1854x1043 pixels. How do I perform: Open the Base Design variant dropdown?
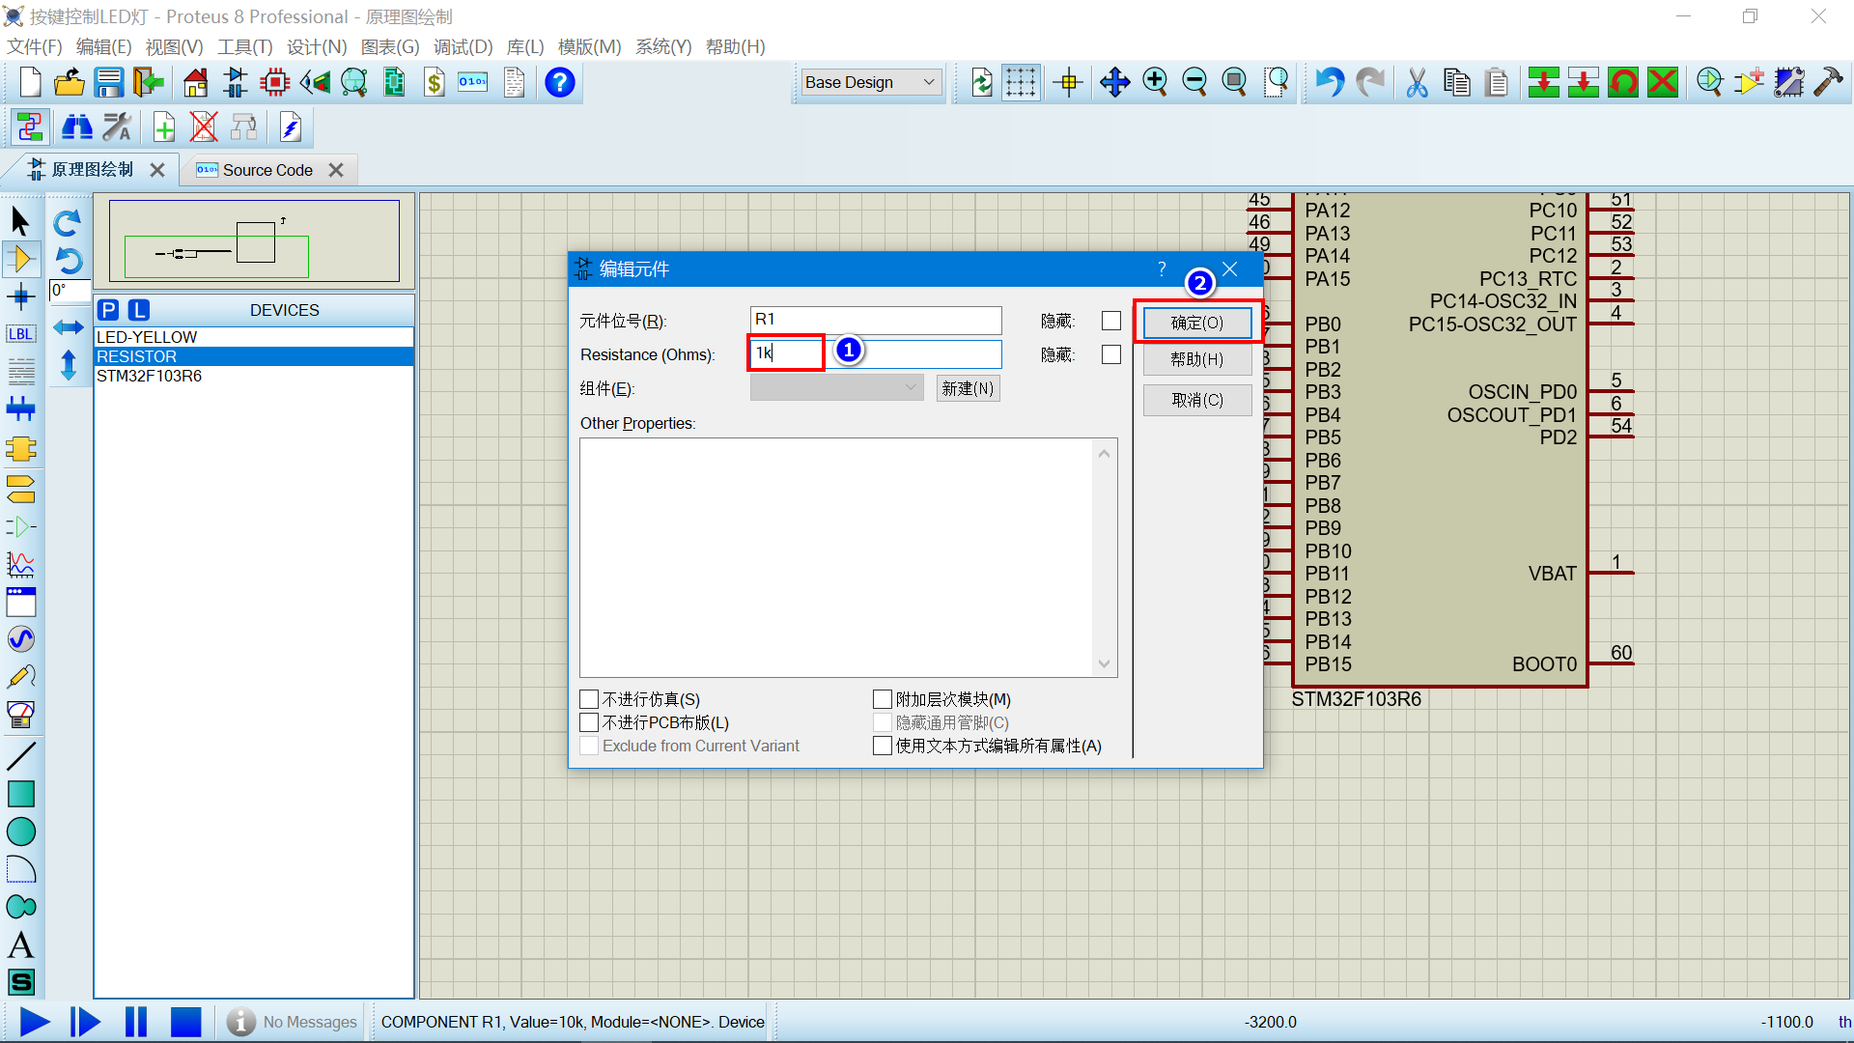pos(871,83)
